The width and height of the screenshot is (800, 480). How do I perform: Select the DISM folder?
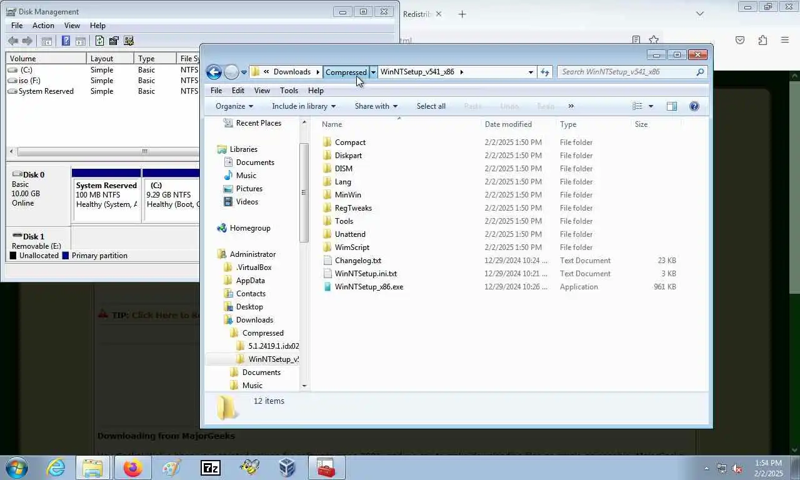[343, 169]
